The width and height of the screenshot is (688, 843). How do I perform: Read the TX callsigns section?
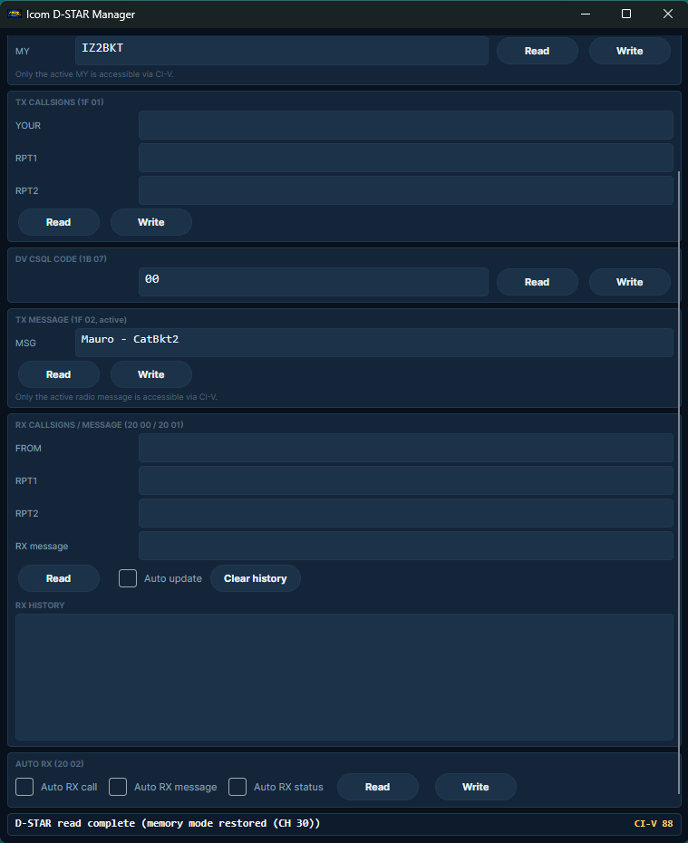coord(59,222)
